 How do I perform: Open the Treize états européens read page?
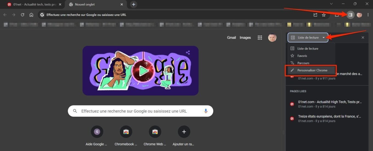click(x=327, y=118)
